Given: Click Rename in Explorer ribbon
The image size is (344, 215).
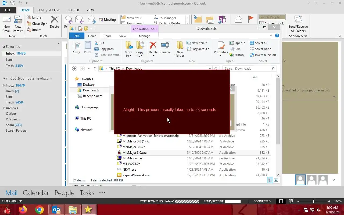Looking at the screenshot, I should pos(165,48).
